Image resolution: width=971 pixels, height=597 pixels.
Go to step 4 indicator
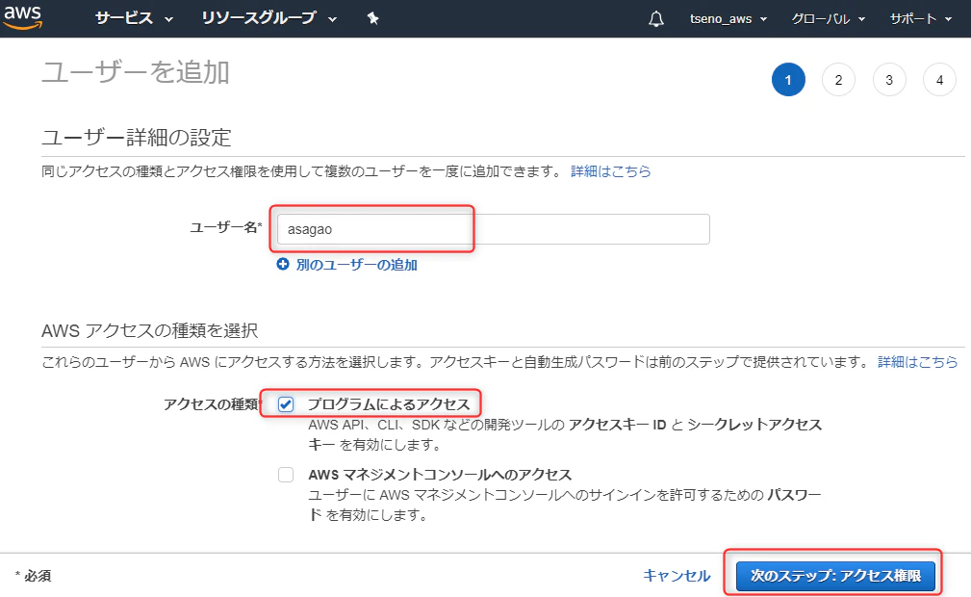[x=939, y=80]
